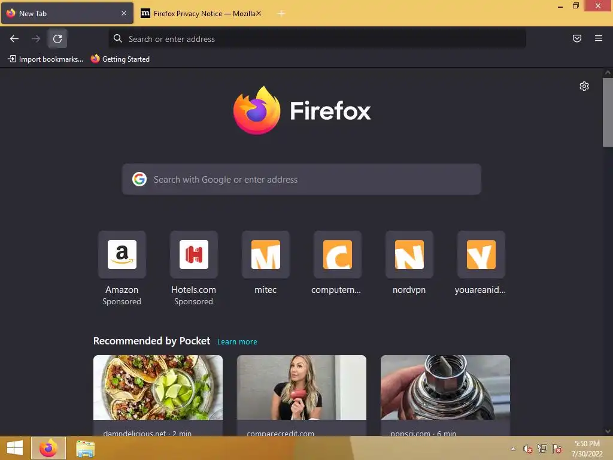Click the Recommended by Pocket heading

[x=151, y=341]
